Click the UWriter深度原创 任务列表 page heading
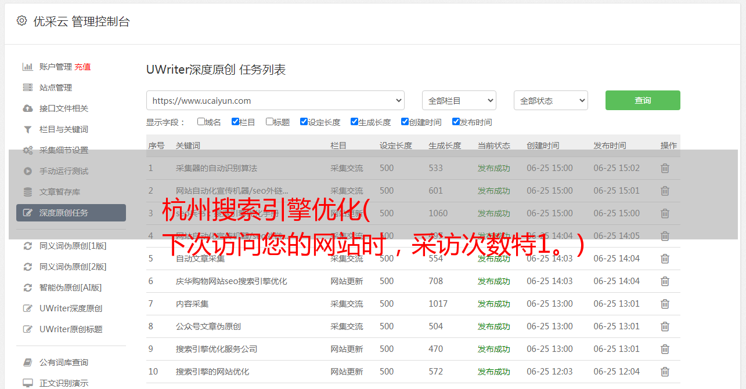The image size is (746, 389). (x=216, y=70)
